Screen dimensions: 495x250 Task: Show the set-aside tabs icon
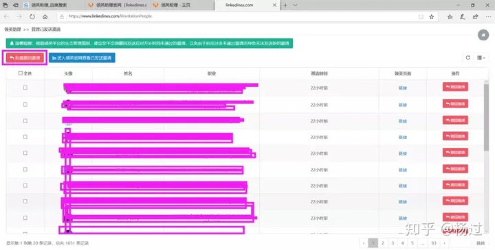(x=5, y=5)
